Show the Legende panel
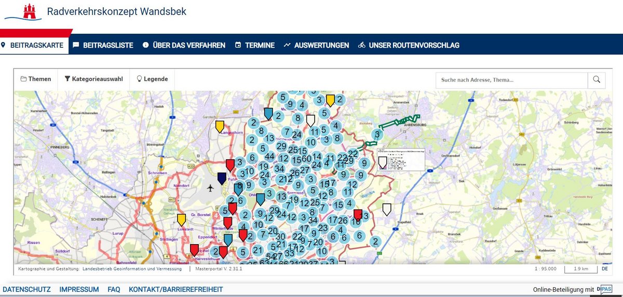 [x=152, y=79]
